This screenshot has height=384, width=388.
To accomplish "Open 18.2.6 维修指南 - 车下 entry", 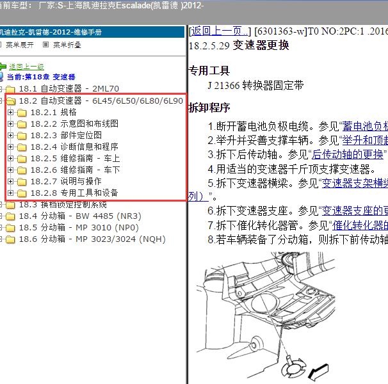I will [75, 170].
